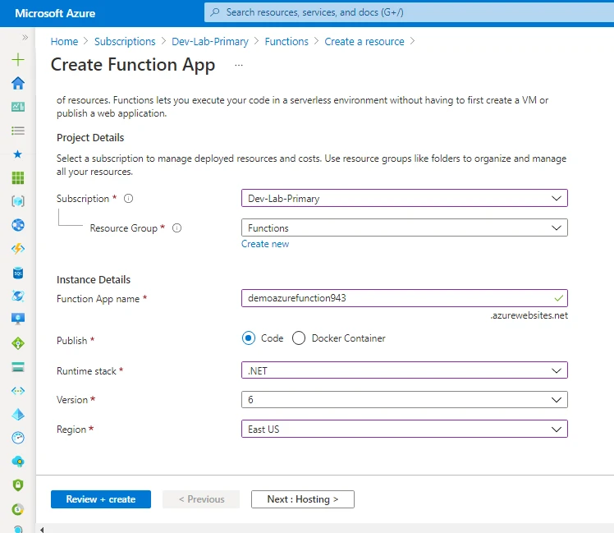Click Create new resource group link
Image resolution: width=614 pixels, height=533 pixels.
coord(265,244)
